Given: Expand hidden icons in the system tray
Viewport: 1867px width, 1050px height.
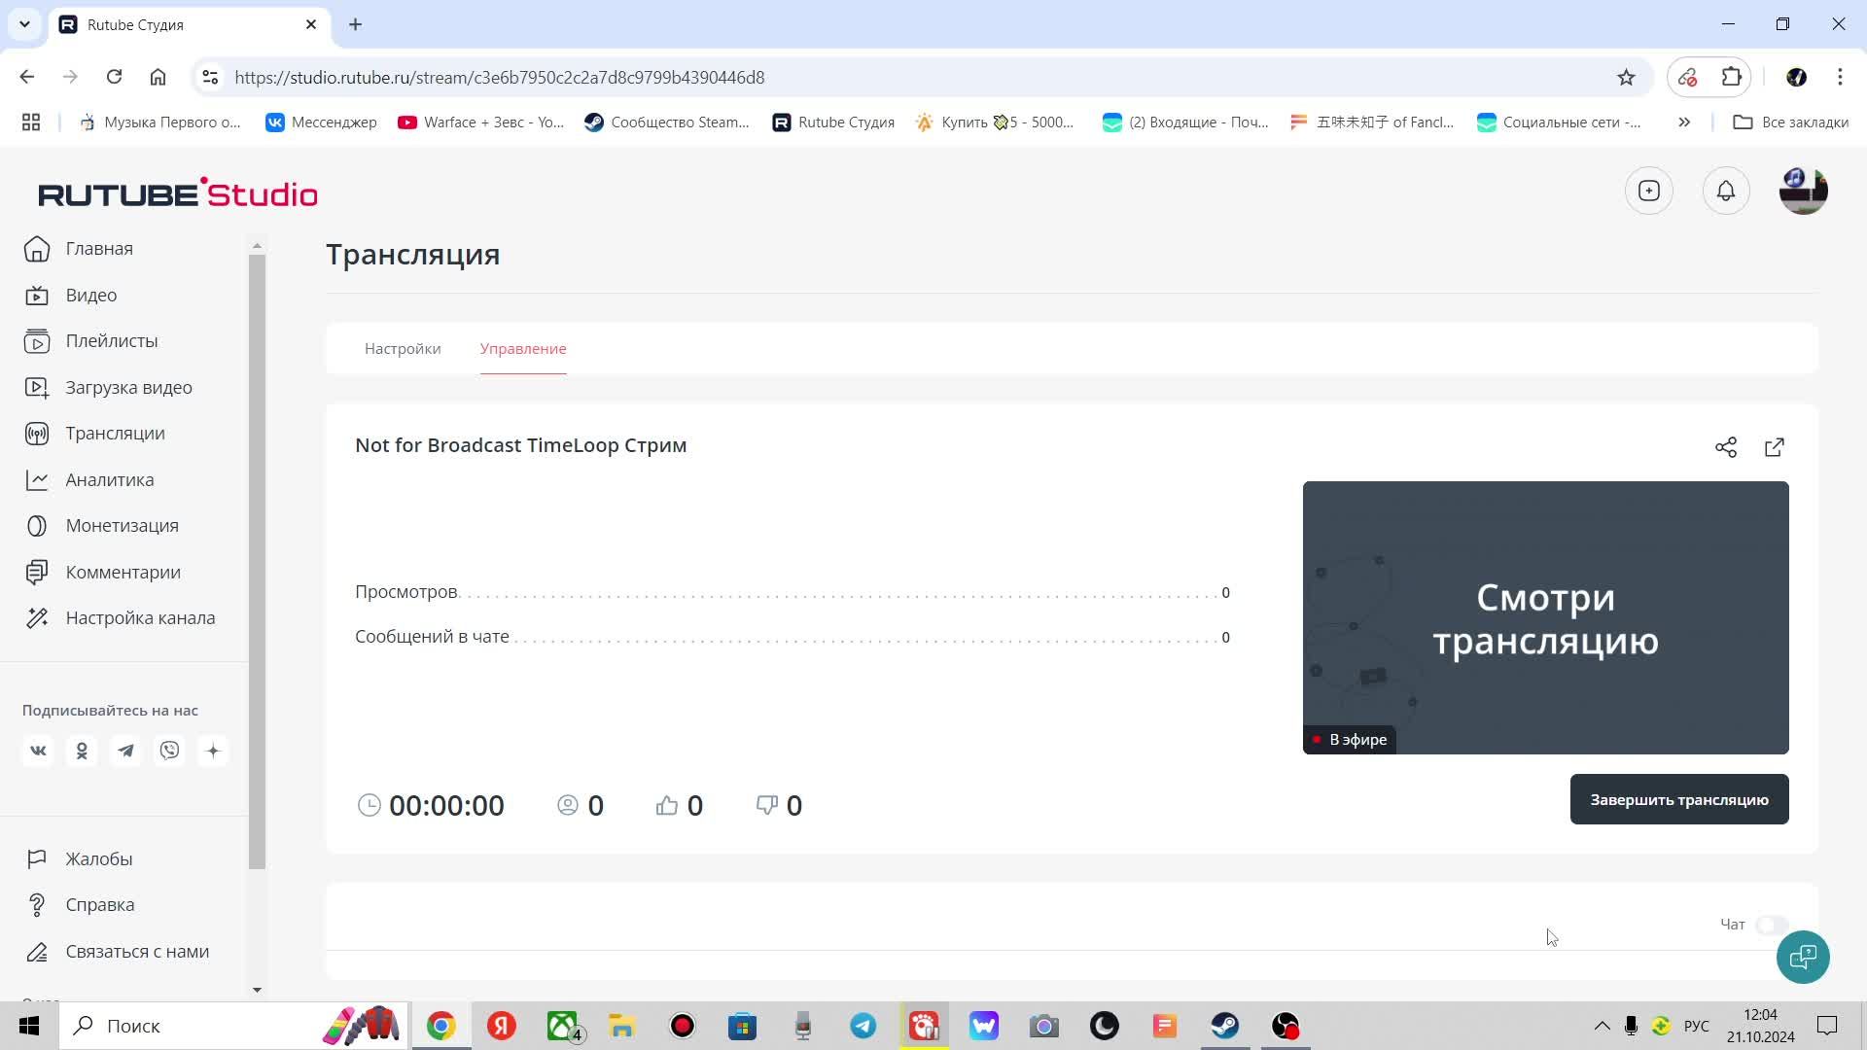Looking at the screenshot, I should 1601,1026.
